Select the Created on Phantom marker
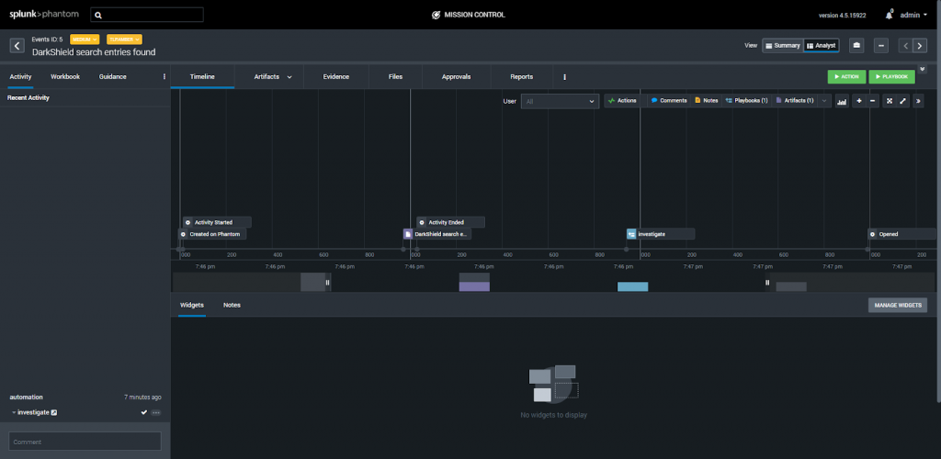The height and width of the screenshot is (459, 941). click(212, 234)
